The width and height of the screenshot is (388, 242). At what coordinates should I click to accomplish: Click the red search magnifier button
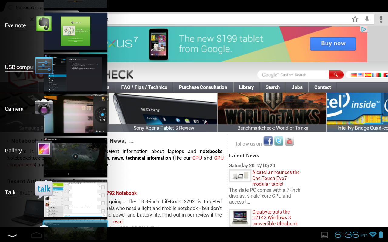click(336, 75)
